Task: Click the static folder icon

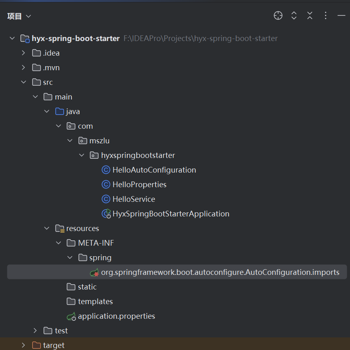Action: (x=71, y=287)
